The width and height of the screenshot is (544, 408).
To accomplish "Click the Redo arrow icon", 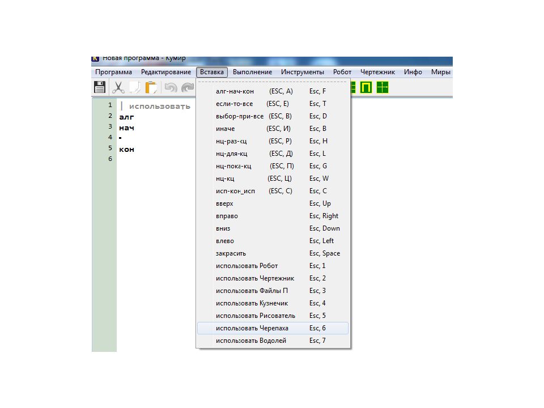I will (187, 87).
